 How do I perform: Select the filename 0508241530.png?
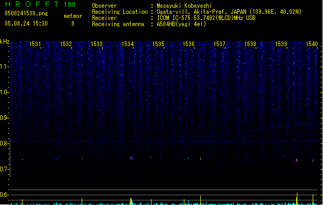tap(26, 13)
